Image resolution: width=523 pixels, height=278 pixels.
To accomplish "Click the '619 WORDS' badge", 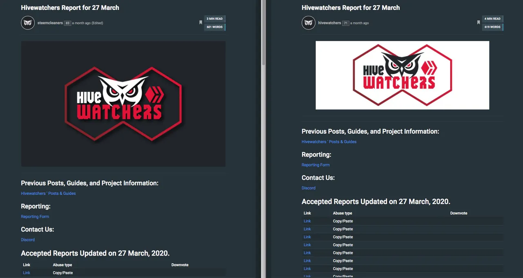I will pos(493,27).
